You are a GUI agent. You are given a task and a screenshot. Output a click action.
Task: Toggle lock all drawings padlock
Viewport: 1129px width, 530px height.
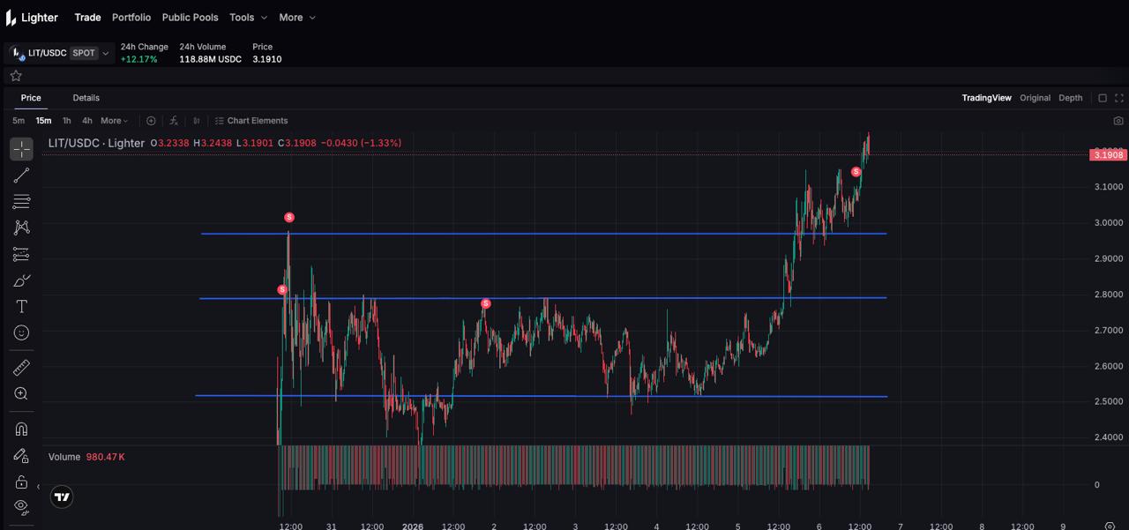[x=21, y=481]
